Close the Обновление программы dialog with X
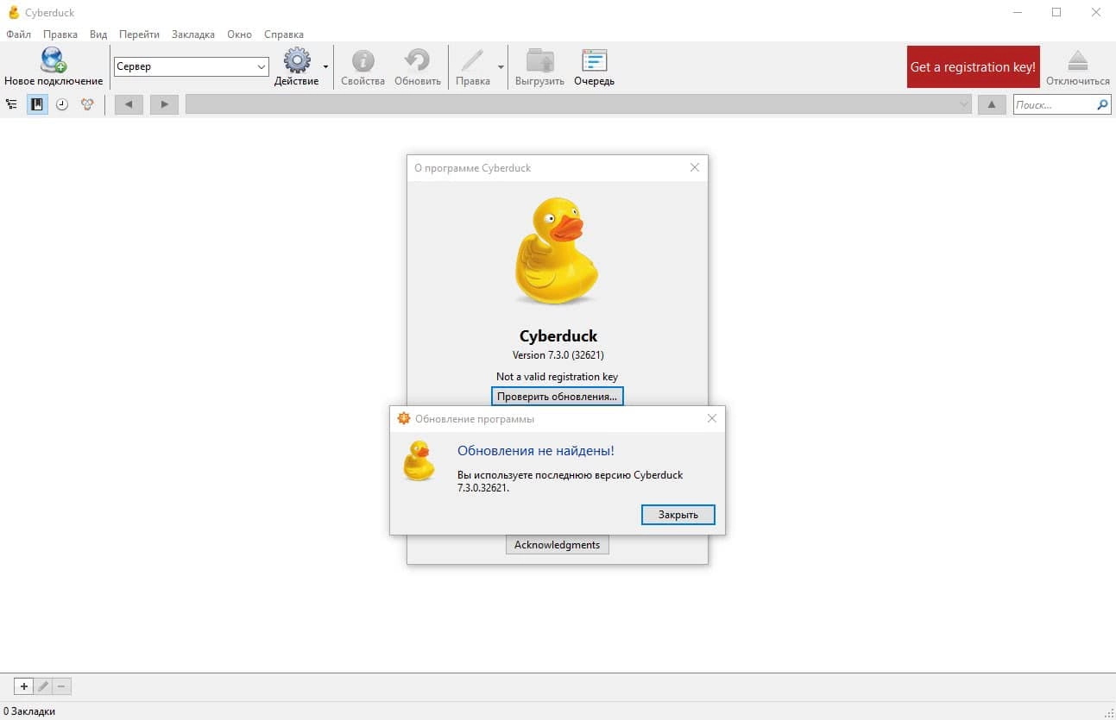 712,418
